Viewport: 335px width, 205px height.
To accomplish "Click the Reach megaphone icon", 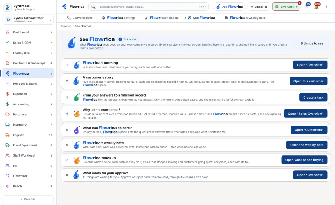I will (7, 186).
